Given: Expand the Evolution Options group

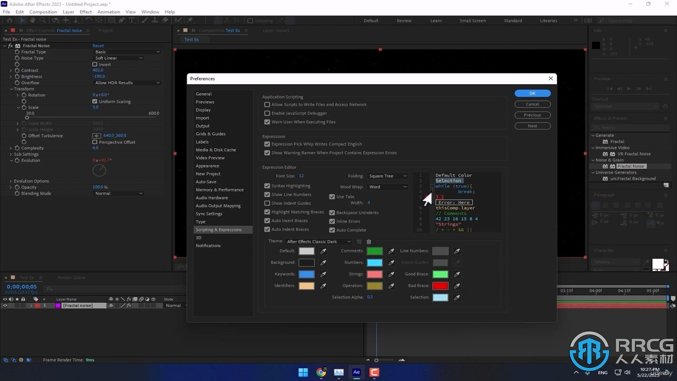Looking at the screenshot, I should point(11,181).
